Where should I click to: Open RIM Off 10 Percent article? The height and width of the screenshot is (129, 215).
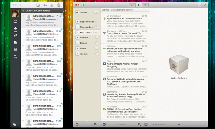(x=125, y=112)
